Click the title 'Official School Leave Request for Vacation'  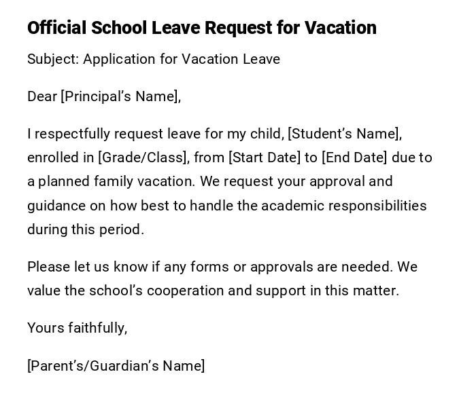coord(201,28)
